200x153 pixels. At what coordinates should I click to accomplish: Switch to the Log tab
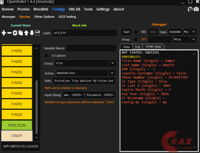137,47
